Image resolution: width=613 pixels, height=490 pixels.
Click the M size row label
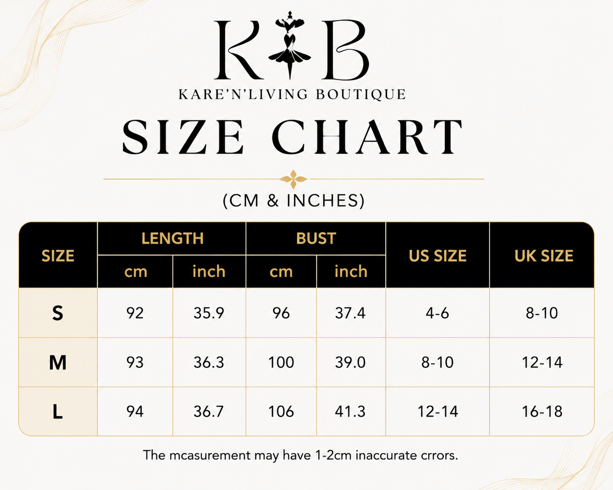(x=58, y=362)
